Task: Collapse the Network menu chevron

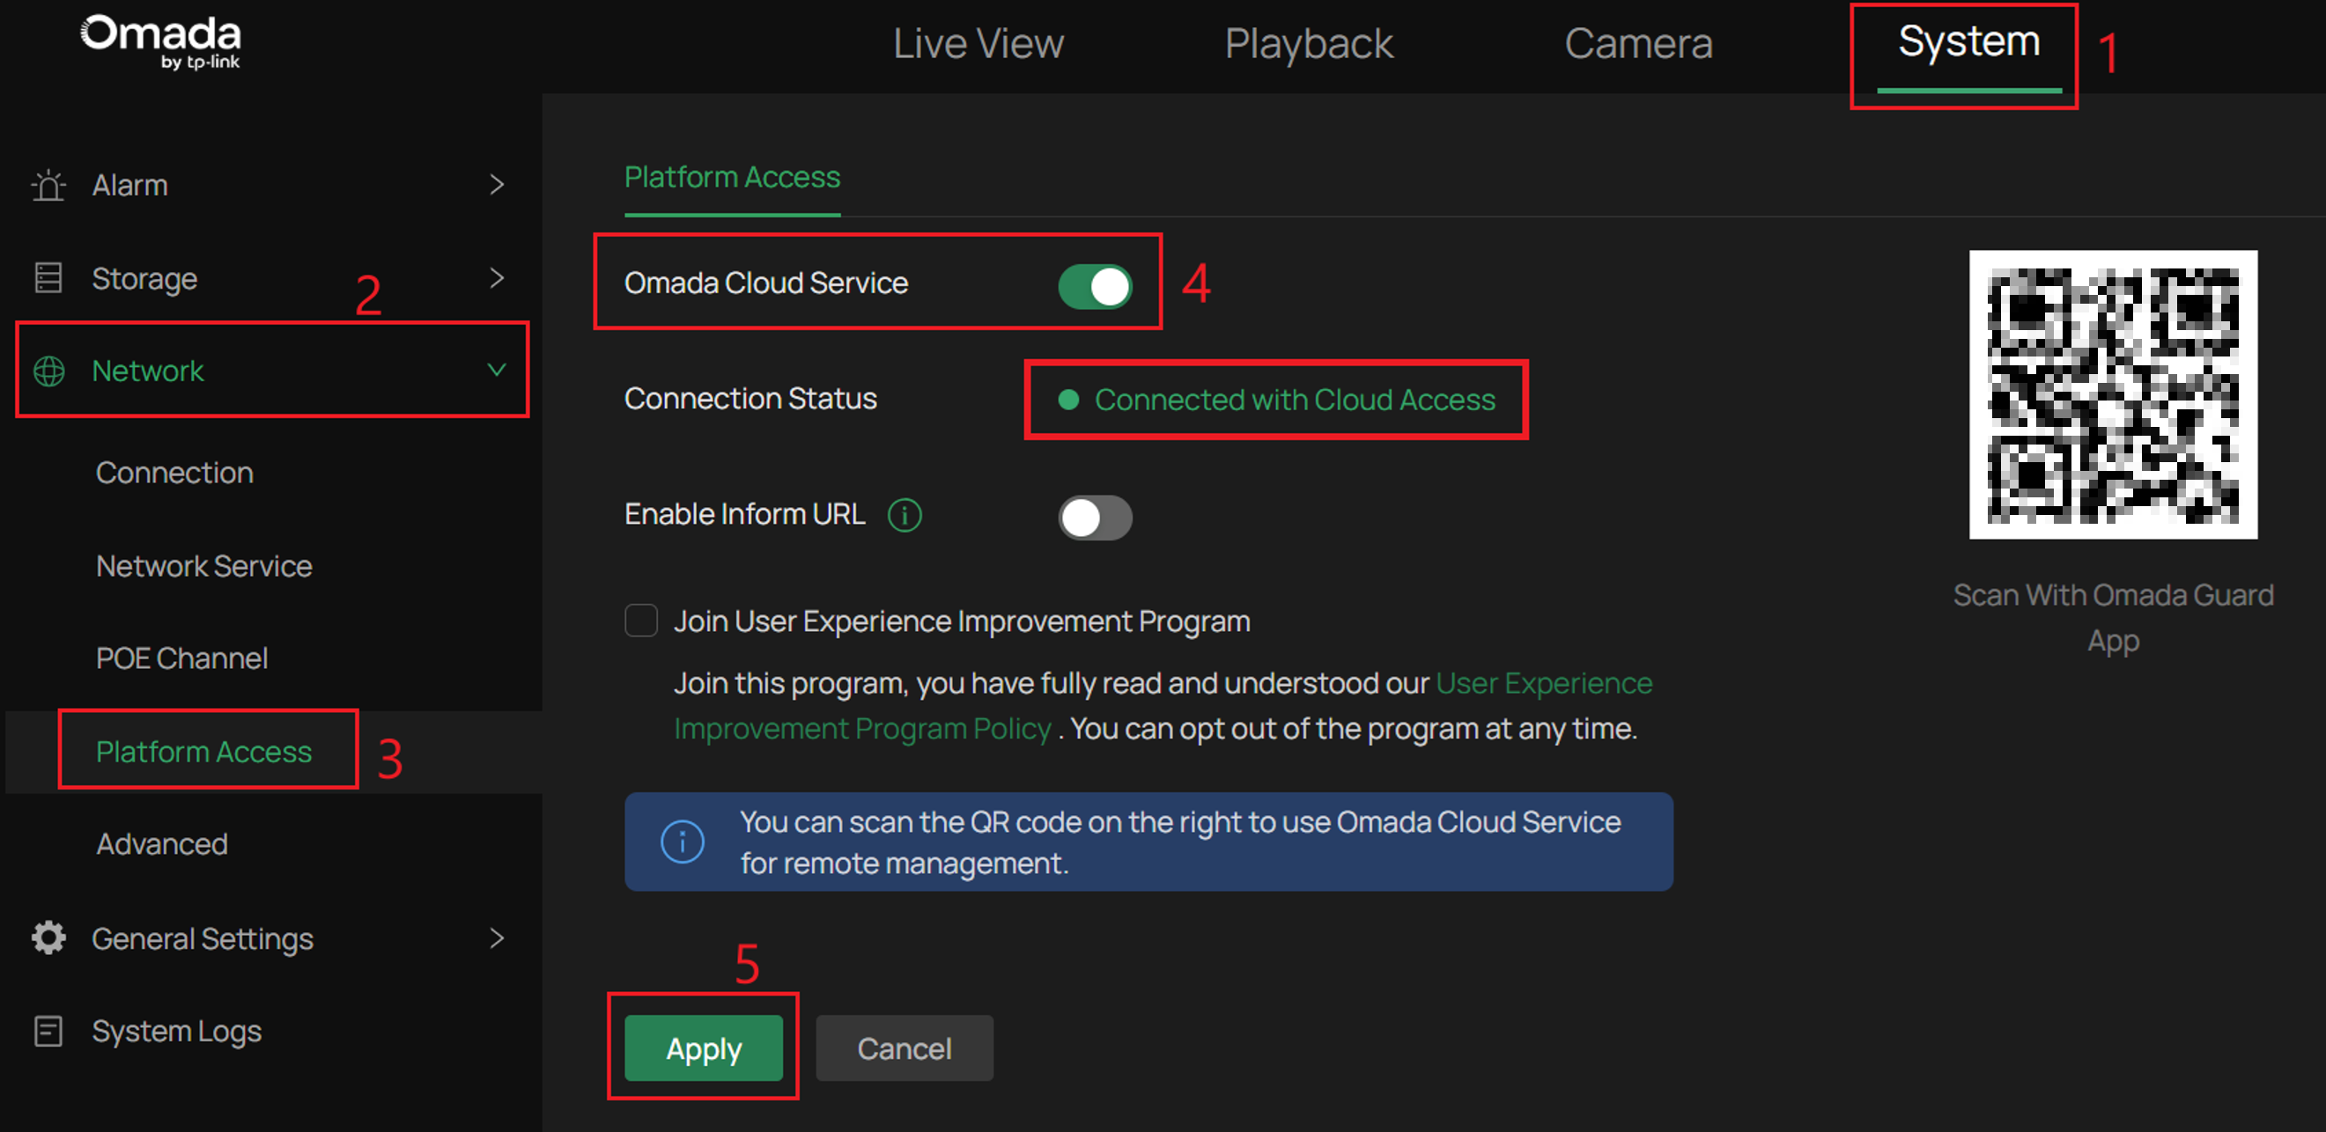Action: pos(497,370)
